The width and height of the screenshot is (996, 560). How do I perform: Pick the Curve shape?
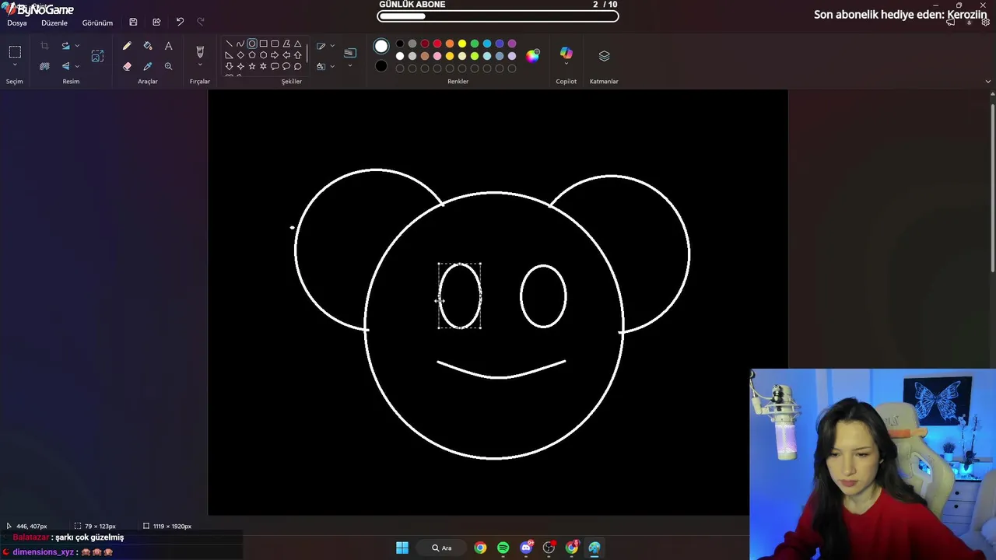coord(240,44)
